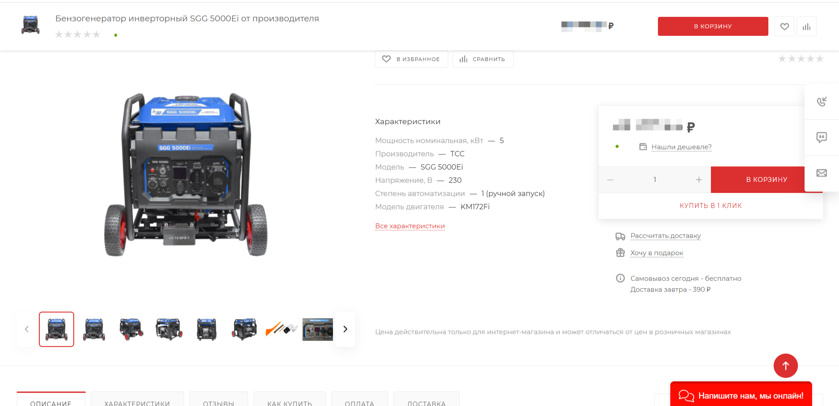Click the envelope mail icon on sidebar
The width and height of the screenshot is (839, 406).
click(x=821, y=173)
